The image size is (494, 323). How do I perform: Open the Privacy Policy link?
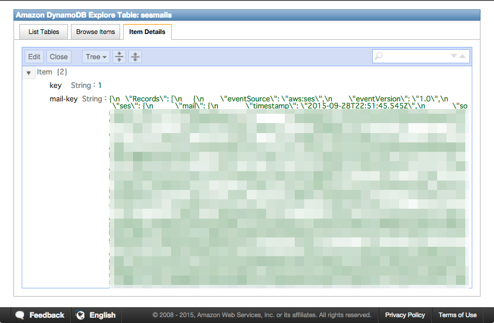pyautogui.click(x=405, y=315)
